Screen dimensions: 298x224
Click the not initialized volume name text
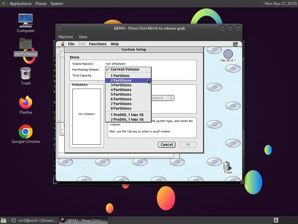click(x=116, y=64)
